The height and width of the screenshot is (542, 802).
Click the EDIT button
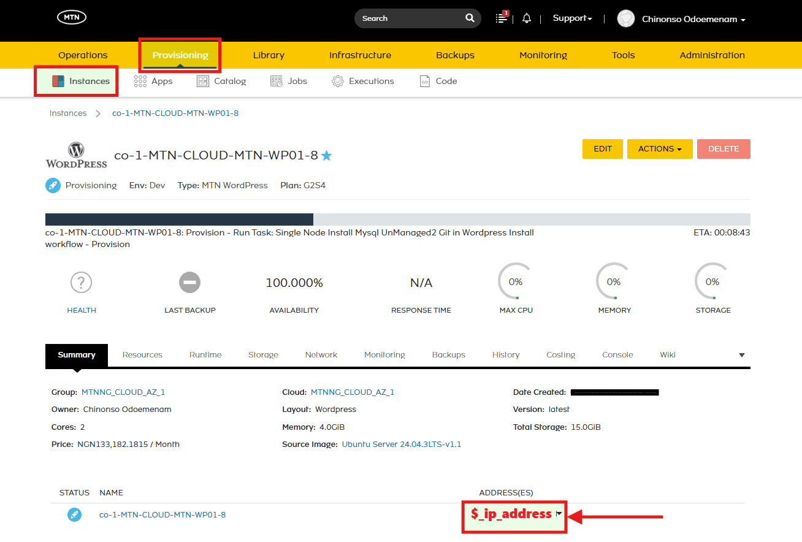[x=603, y=149]
